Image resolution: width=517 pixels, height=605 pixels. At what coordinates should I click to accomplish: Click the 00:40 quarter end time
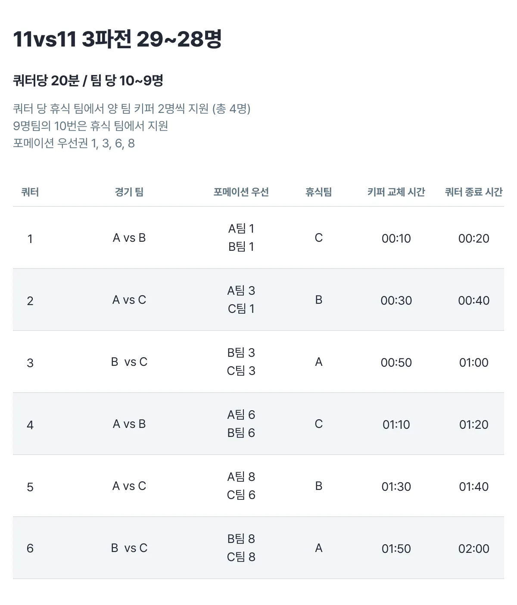pos(473,300)
